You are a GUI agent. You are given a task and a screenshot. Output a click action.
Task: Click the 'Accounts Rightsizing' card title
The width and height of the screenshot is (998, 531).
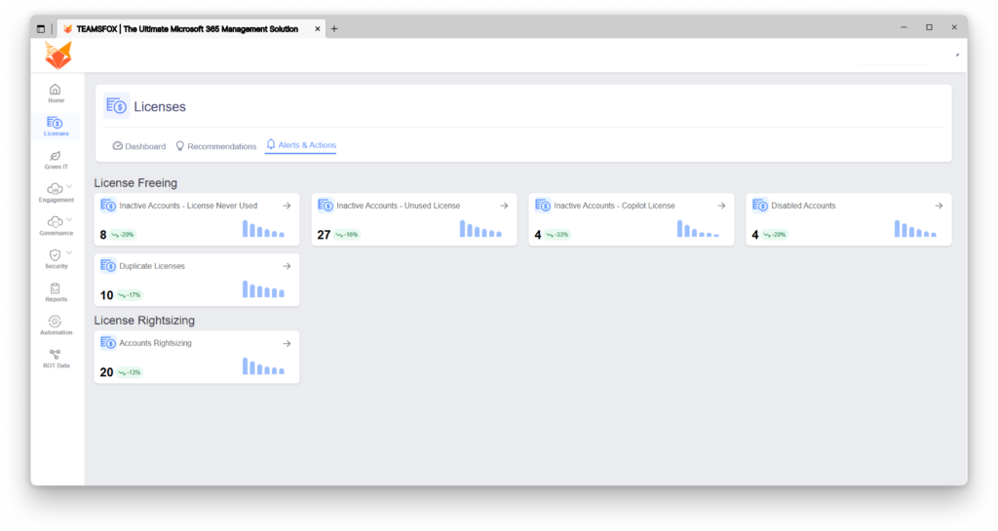[155, 343]
